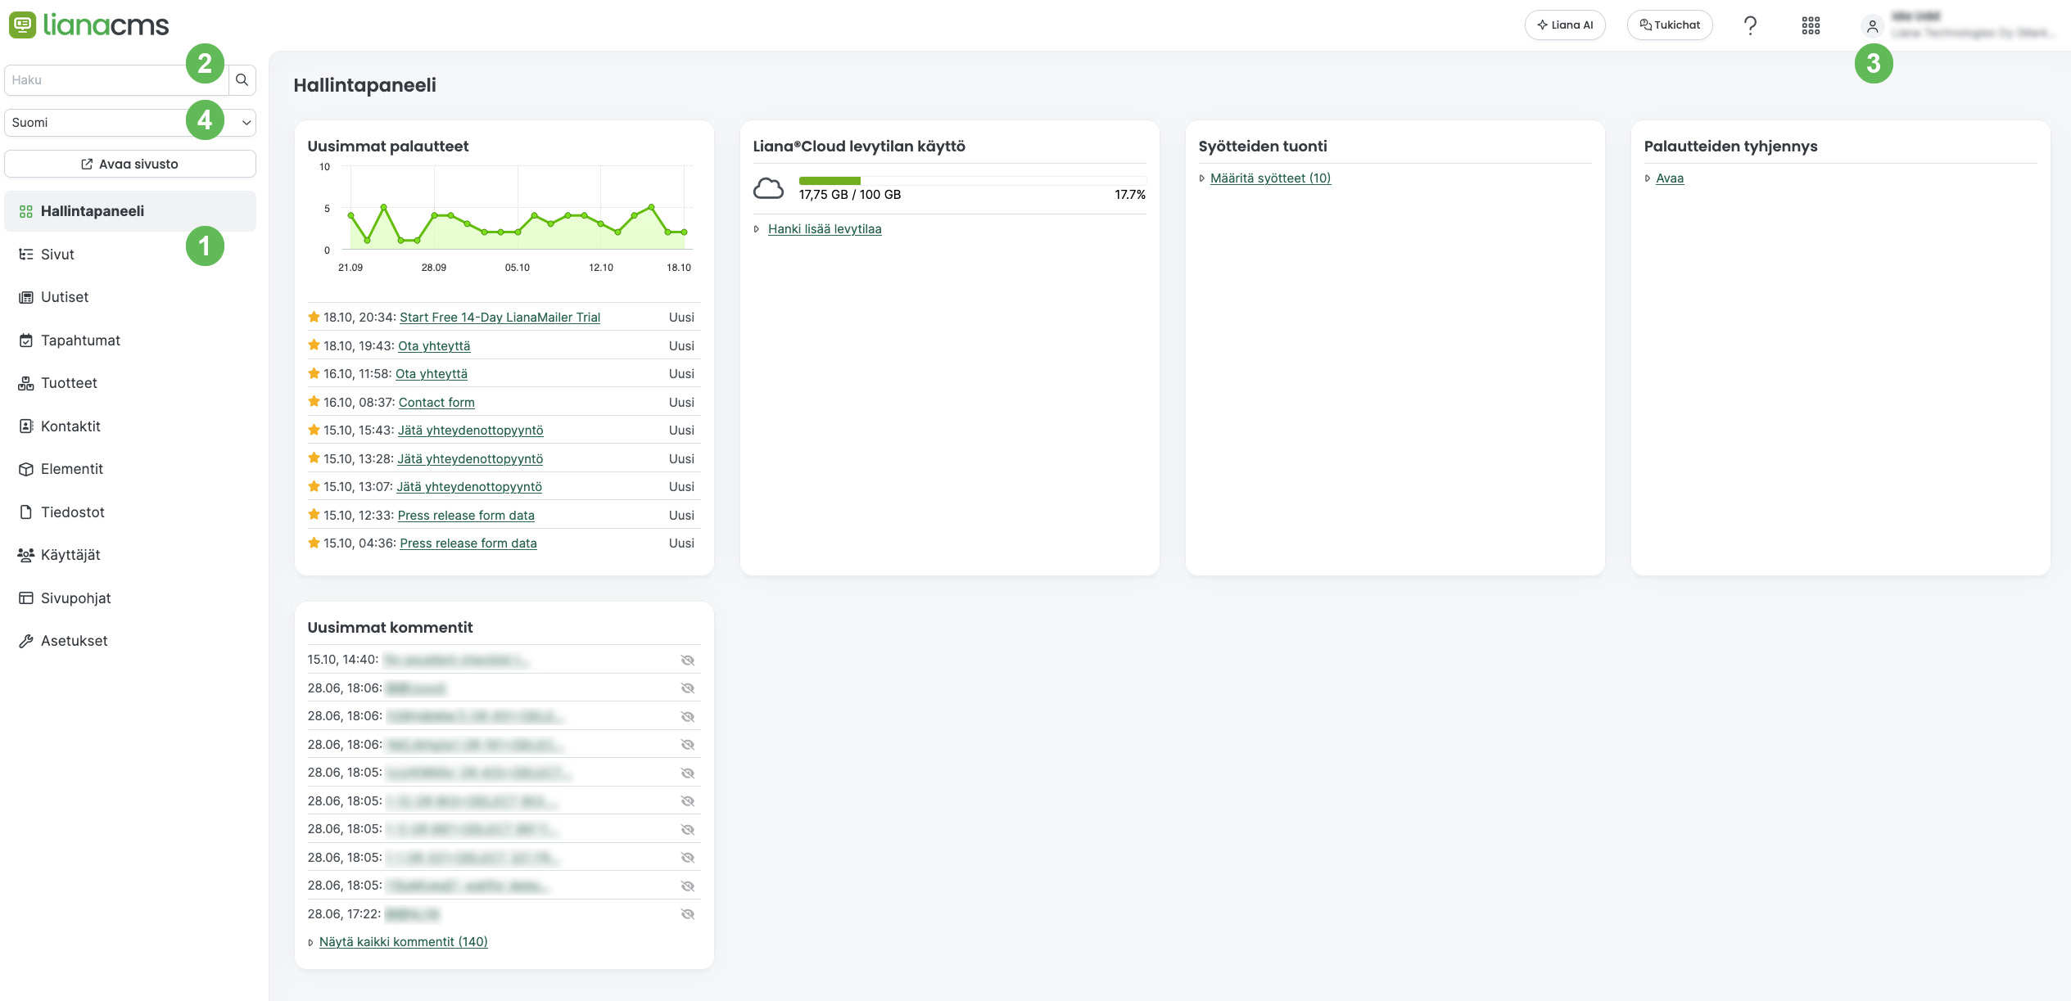Open Tuotteet in the sidebar
The height and width of the screenshot is (1001, 2071).
pyautogui.click(x=130, y=383)
